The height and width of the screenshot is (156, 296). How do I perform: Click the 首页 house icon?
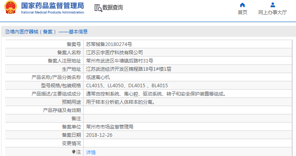(242, 5)
